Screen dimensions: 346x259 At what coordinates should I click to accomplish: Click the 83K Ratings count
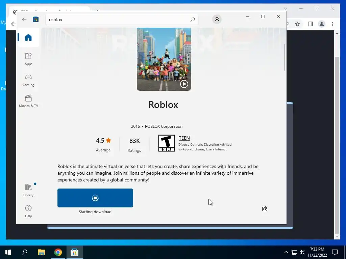(x=134, y=145)
